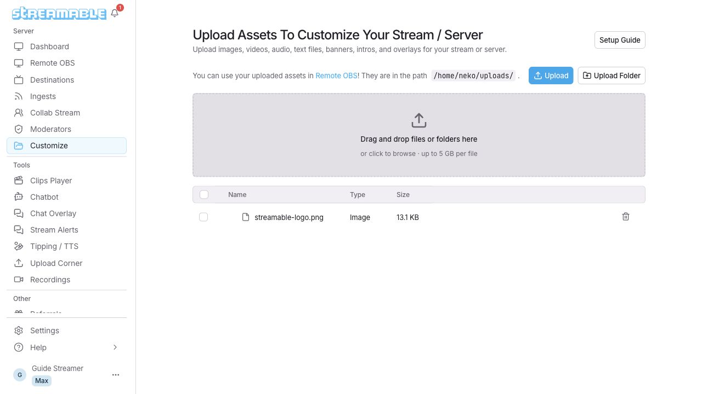View Recordings page
This screenshot has width=702, height=394.
[x=67, y=280]
